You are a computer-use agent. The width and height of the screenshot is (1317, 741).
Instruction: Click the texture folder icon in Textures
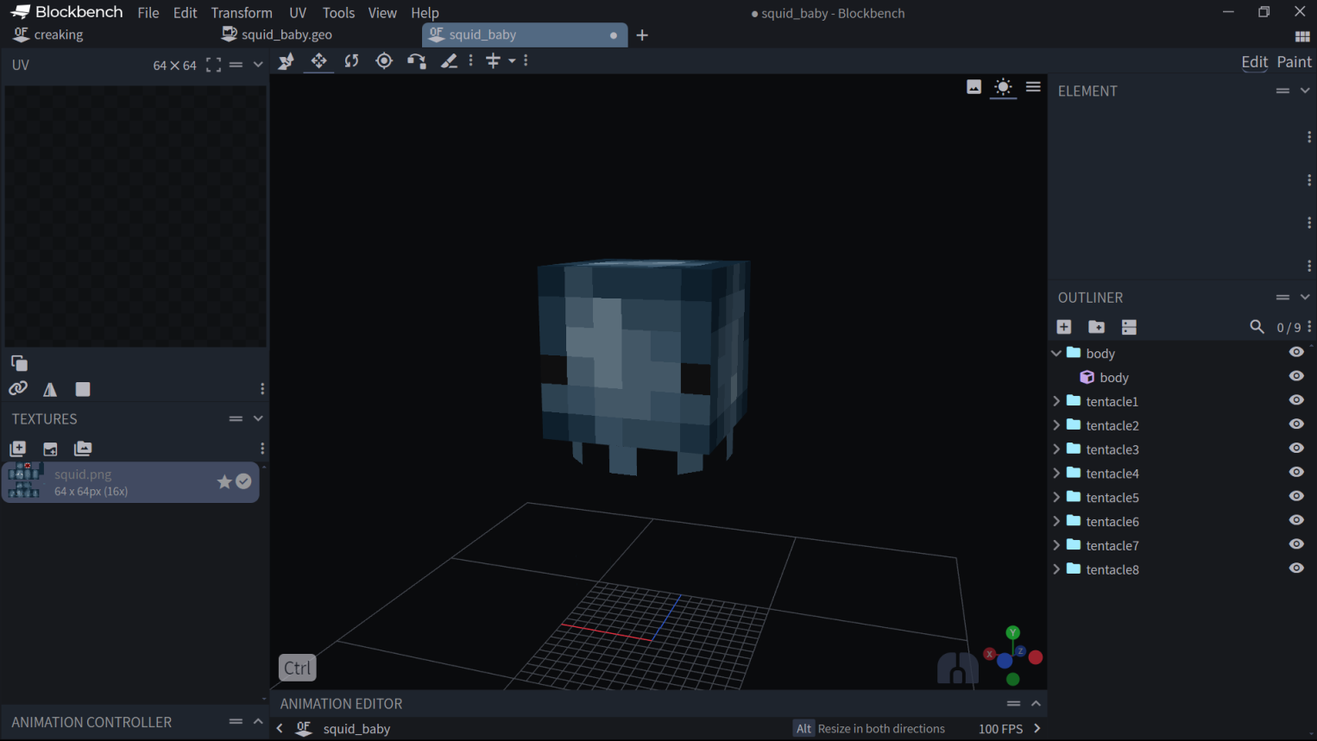click(83, 449)
